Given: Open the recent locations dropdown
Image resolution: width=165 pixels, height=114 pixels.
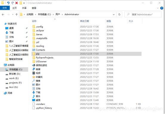Looking at the screenshot, I should click(13, 15).
